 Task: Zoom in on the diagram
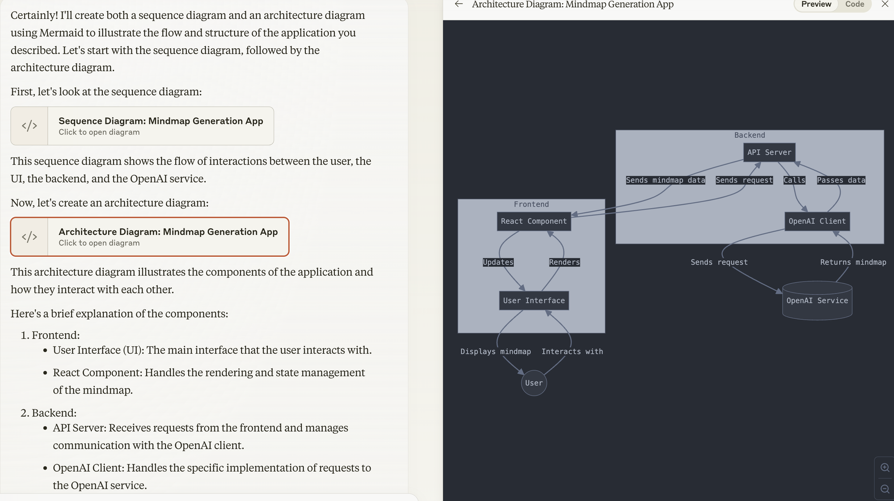(x=885, y=467)
